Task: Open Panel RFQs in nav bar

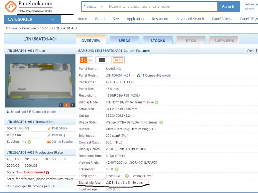Action: tap(249, 19)
